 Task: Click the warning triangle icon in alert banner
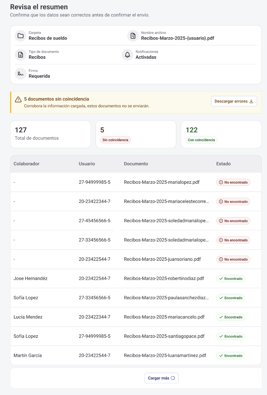coord(18,99)
